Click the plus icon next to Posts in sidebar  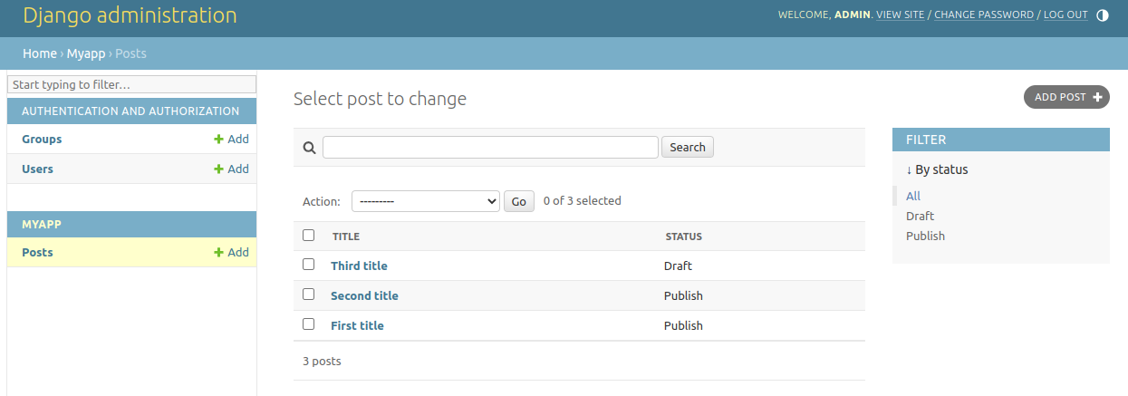(218, 253)
